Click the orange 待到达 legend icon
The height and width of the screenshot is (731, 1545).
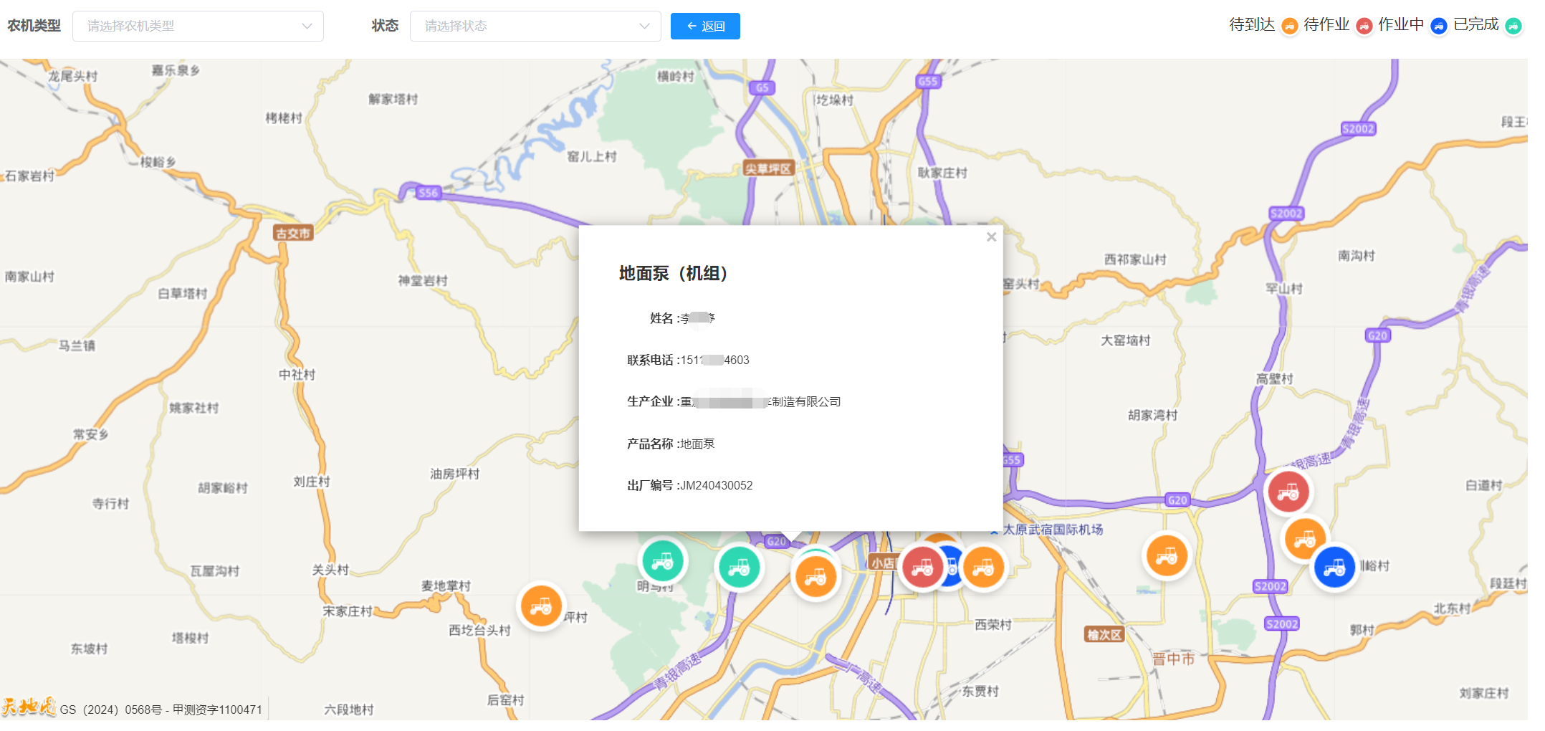[1289, 27]
